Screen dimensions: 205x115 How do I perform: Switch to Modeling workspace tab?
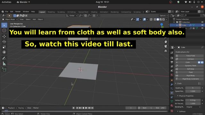51,12
